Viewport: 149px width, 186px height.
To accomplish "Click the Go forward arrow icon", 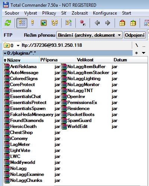I will [x=108, y=23].
